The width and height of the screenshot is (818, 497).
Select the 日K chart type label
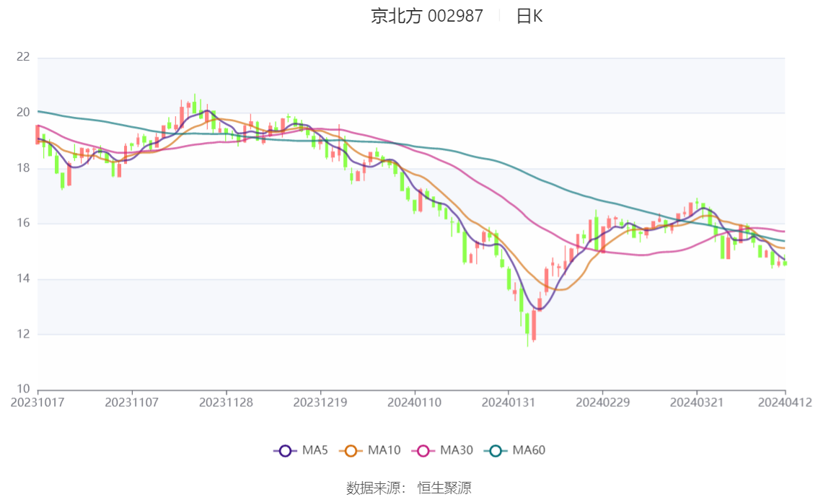(529, 16)
